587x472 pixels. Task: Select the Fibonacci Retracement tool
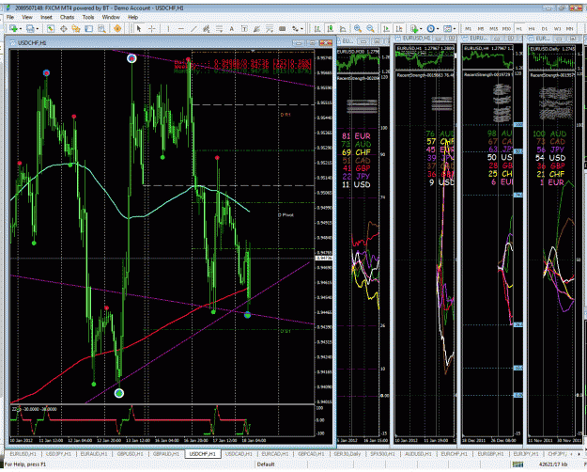(x=219, y=28)
